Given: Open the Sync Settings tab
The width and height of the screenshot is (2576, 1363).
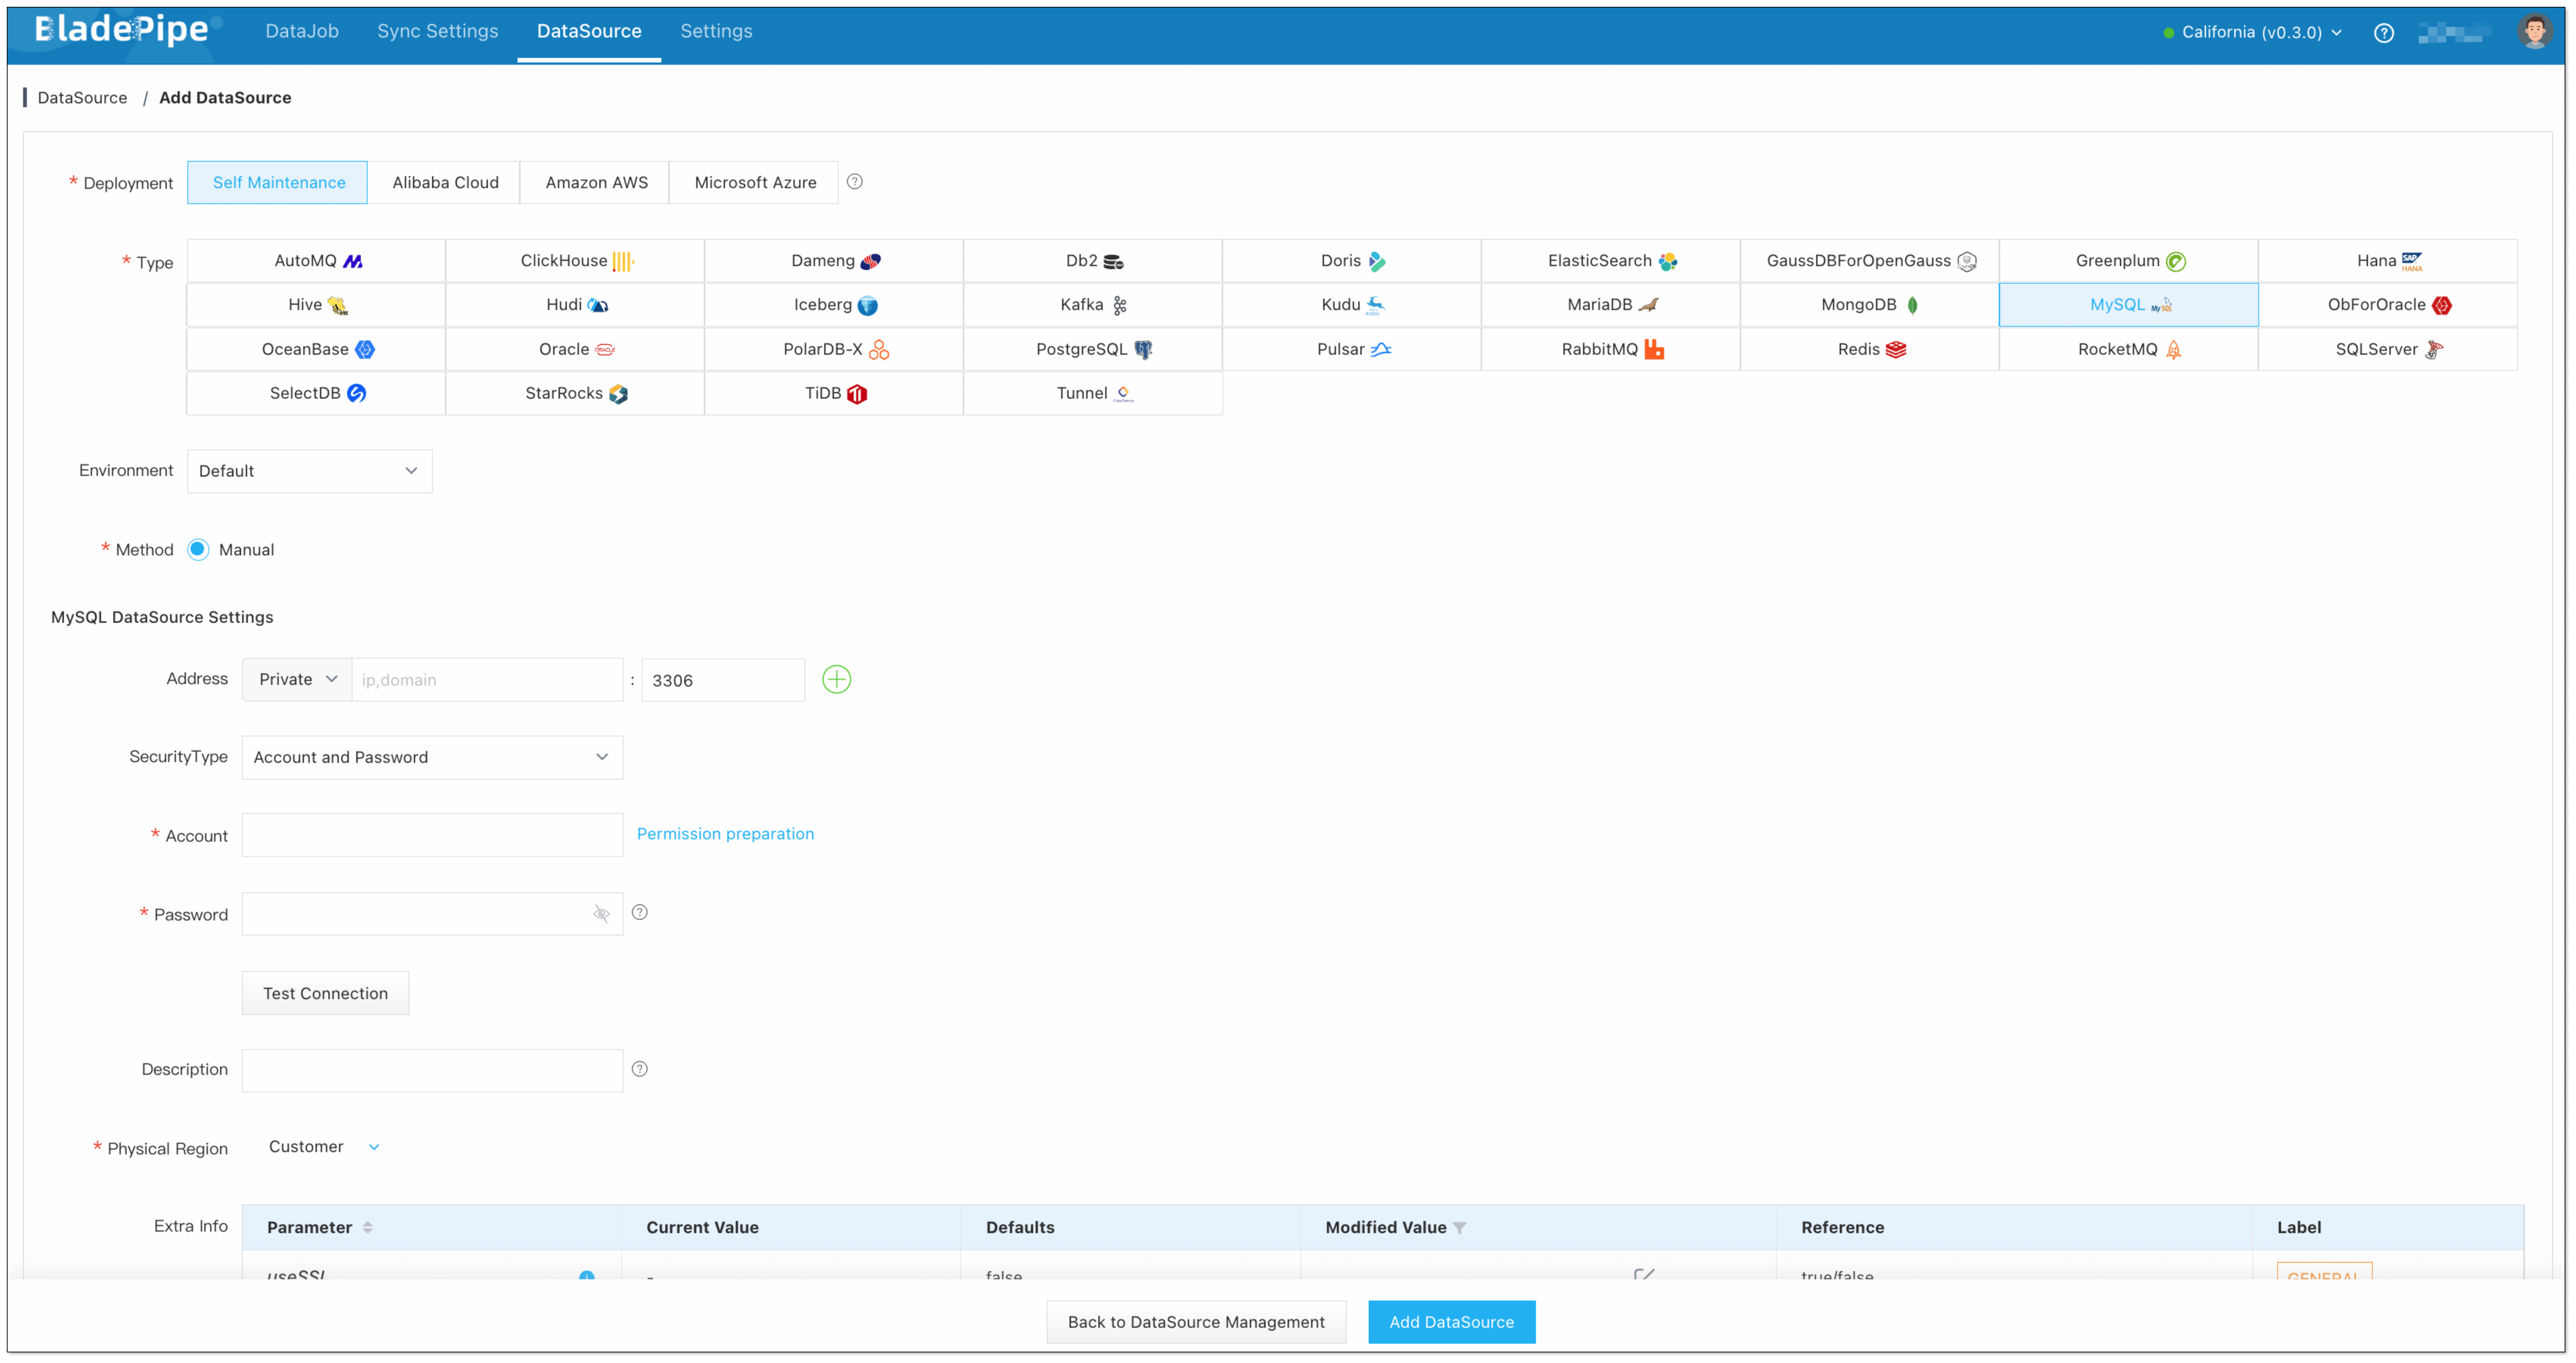Looking at the screenshot, I should tap(437, 31).
